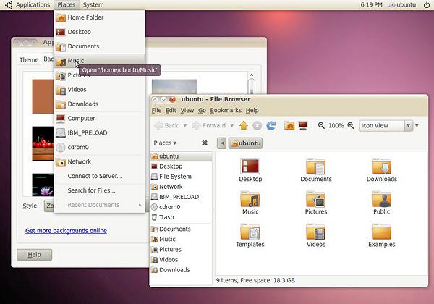Reload the current folder
Viewport: 434px width, 304px height.
(x=271, y=125)
